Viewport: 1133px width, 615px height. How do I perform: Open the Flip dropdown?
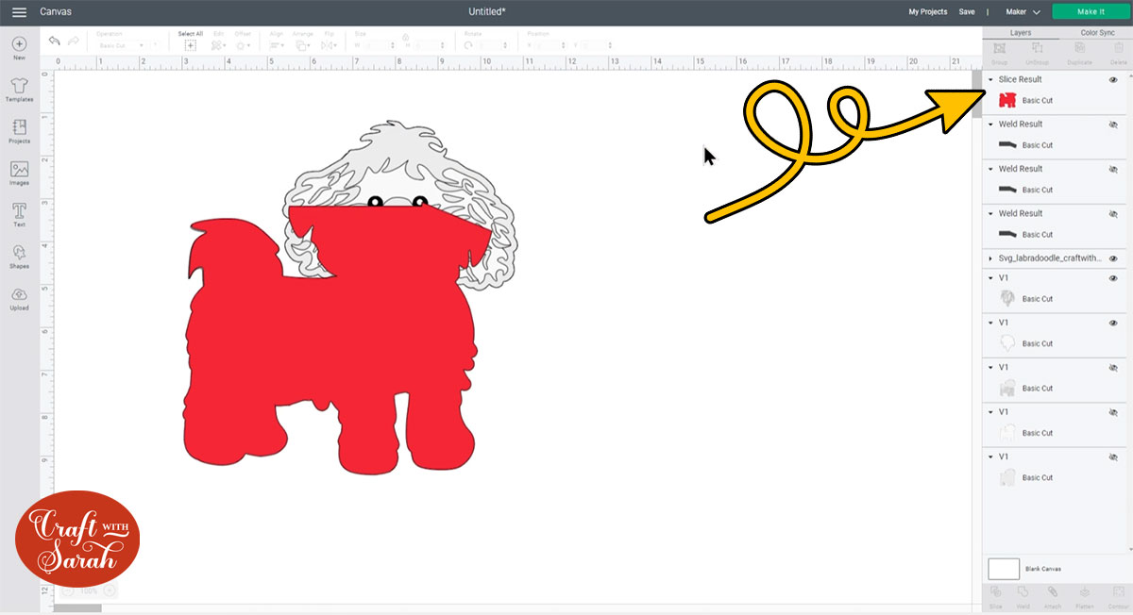[329, 45]
